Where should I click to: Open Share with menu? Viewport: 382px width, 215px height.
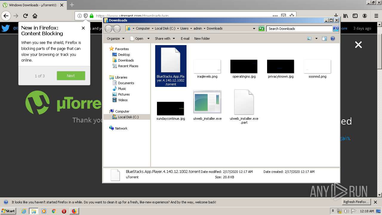click(165, 39)
